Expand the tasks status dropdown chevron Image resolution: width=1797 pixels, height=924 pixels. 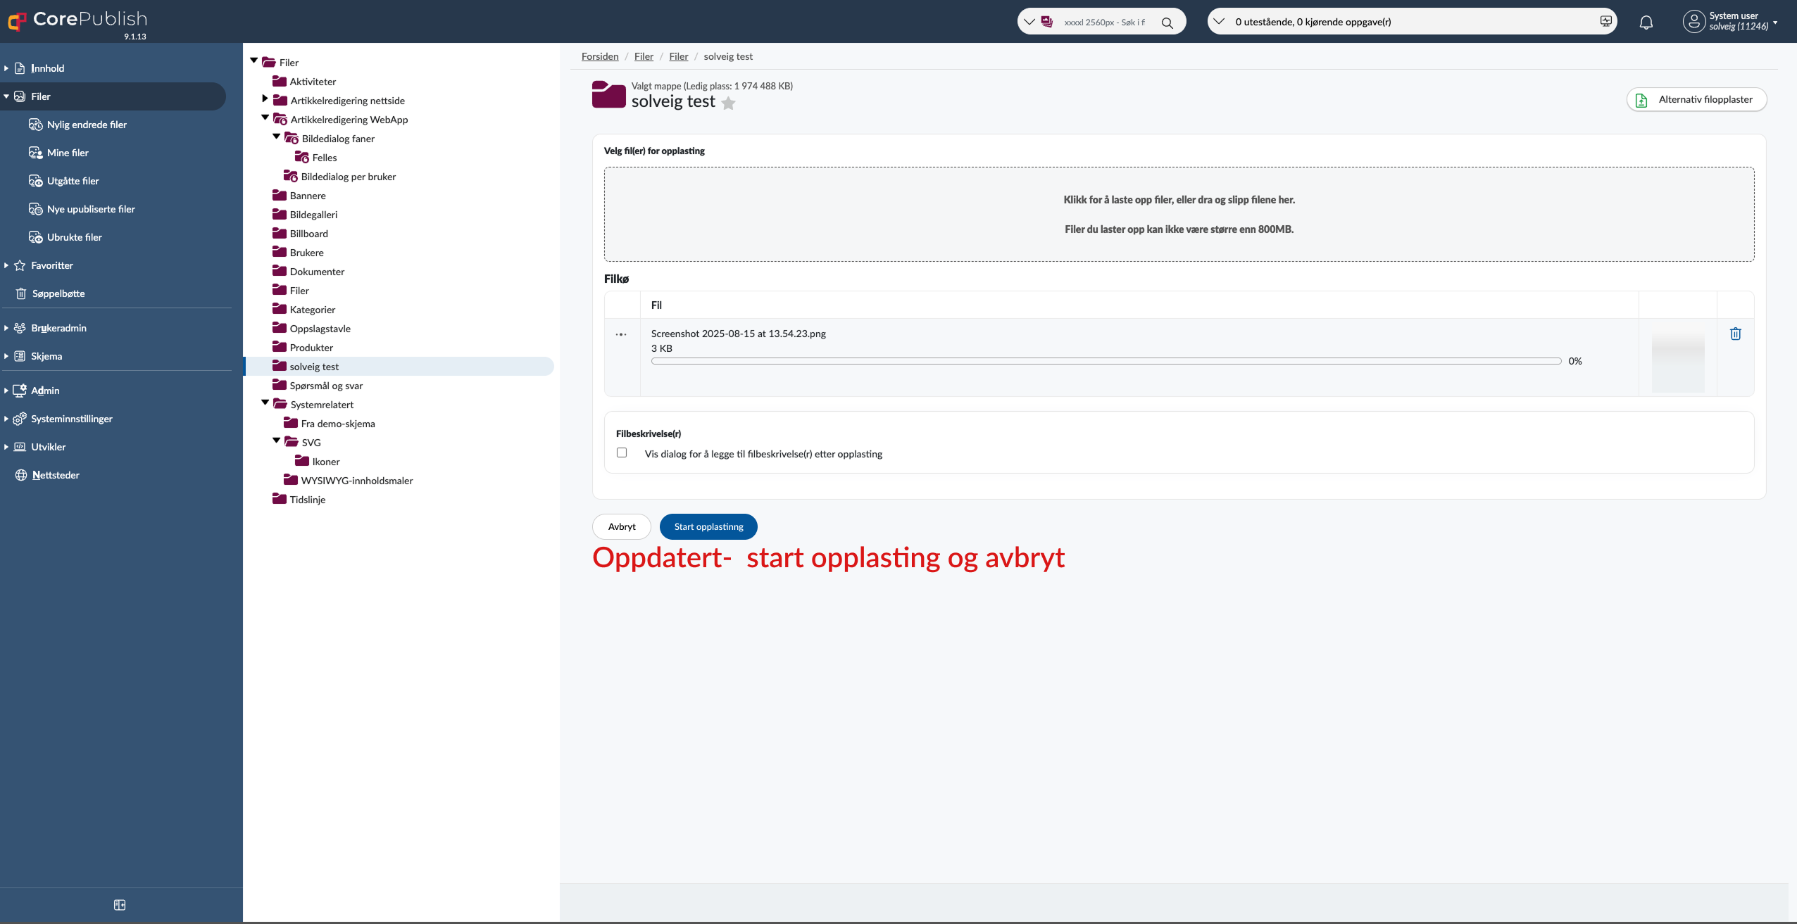point(1220,21)
